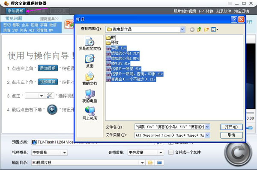Viewport: 257px width, 170px height.
Task: Go back using the dialog back arrow icon
Action: click(x=192, y=29)
